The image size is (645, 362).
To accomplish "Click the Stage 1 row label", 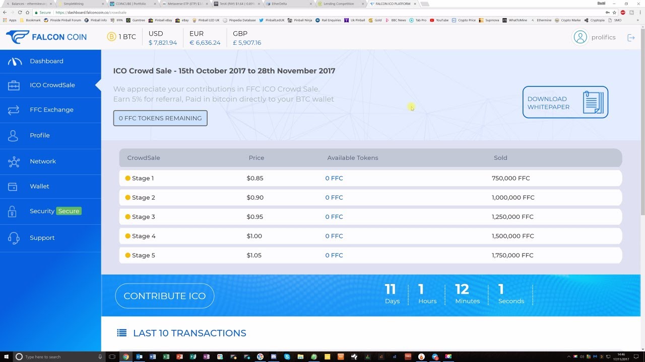I will (x=143, y=178).
